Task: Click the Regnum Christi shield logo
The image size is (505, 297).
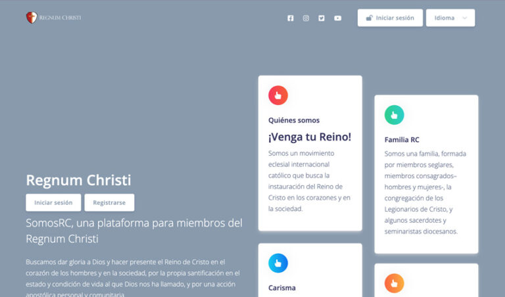Action: pyautogui.click(x=32, y=18)
